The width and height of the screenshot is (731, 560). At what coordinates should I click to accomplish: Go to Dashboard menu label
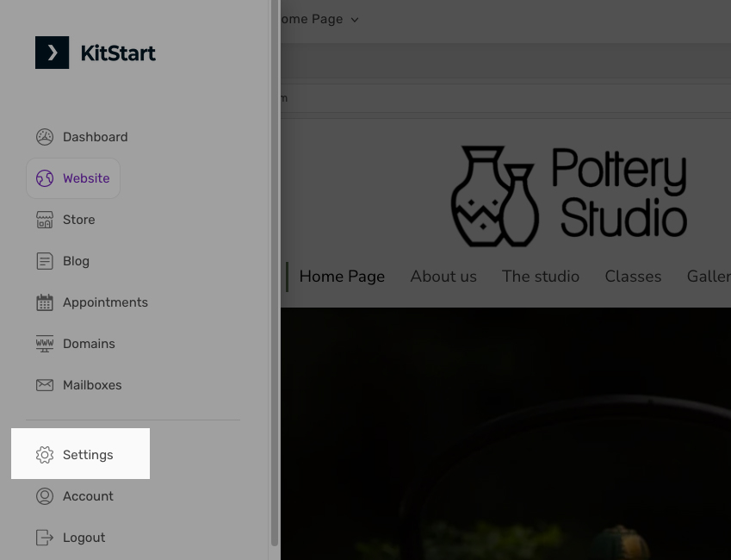tap(95, 137)
